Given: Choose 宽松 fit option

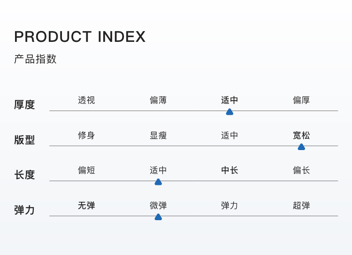Looking at the screenshot, I should click(x=301, y=135).
